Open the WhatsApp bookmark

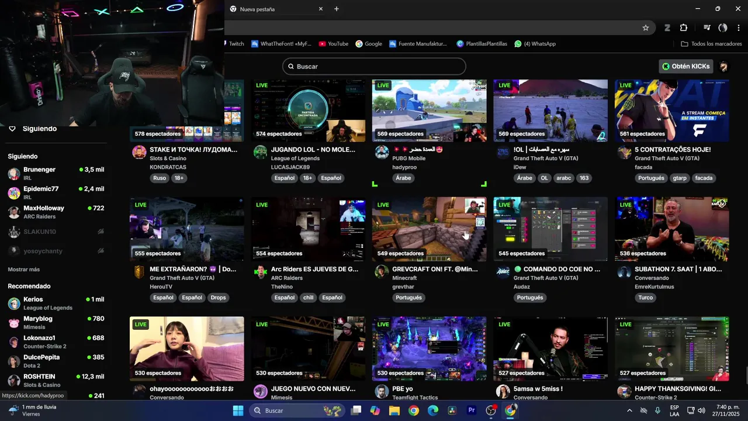click(x=535, y=44)
